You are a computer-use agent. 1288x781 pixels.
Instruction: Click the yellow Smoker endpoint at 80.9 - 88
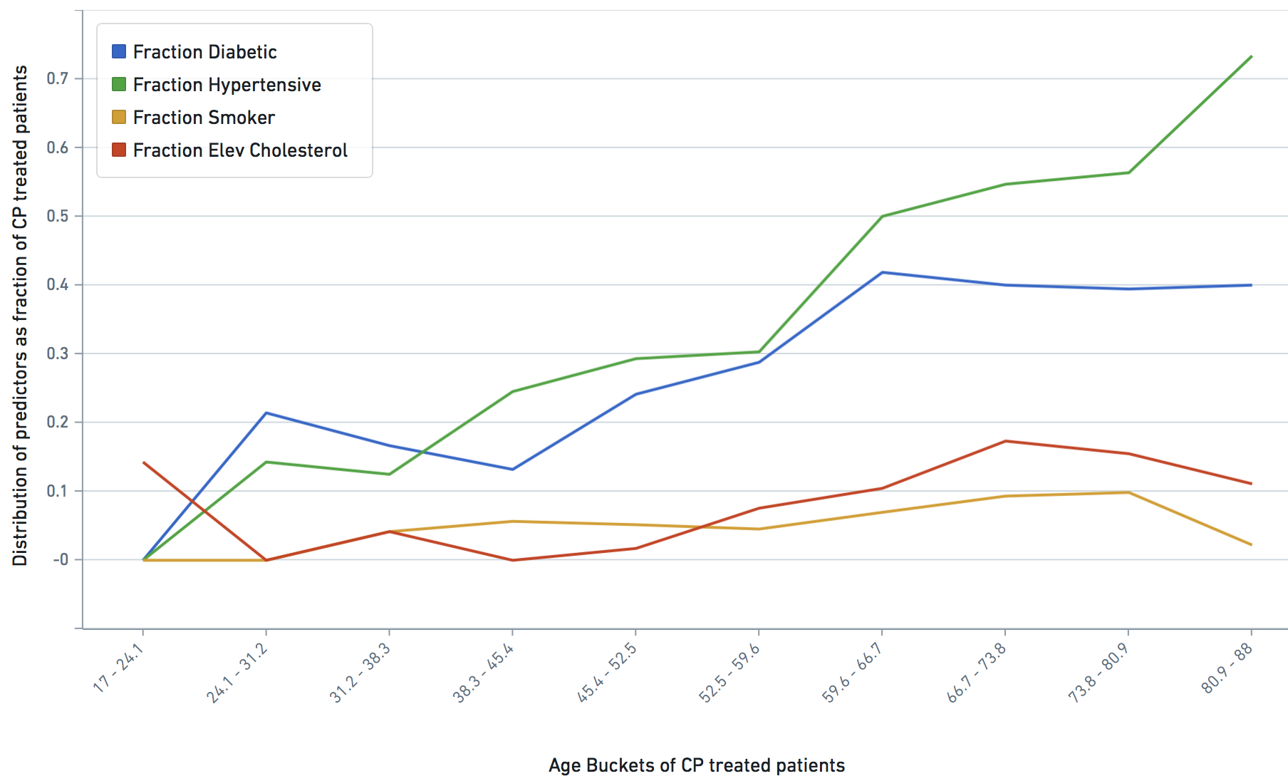click(x=1252, y=545)
